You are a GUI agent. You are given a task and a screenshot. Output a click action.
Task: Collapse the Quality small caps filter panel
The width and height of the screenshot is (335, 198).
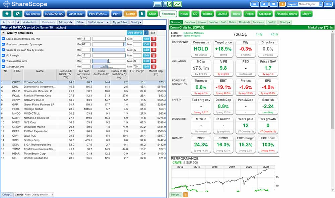click(x=3, y=33)
